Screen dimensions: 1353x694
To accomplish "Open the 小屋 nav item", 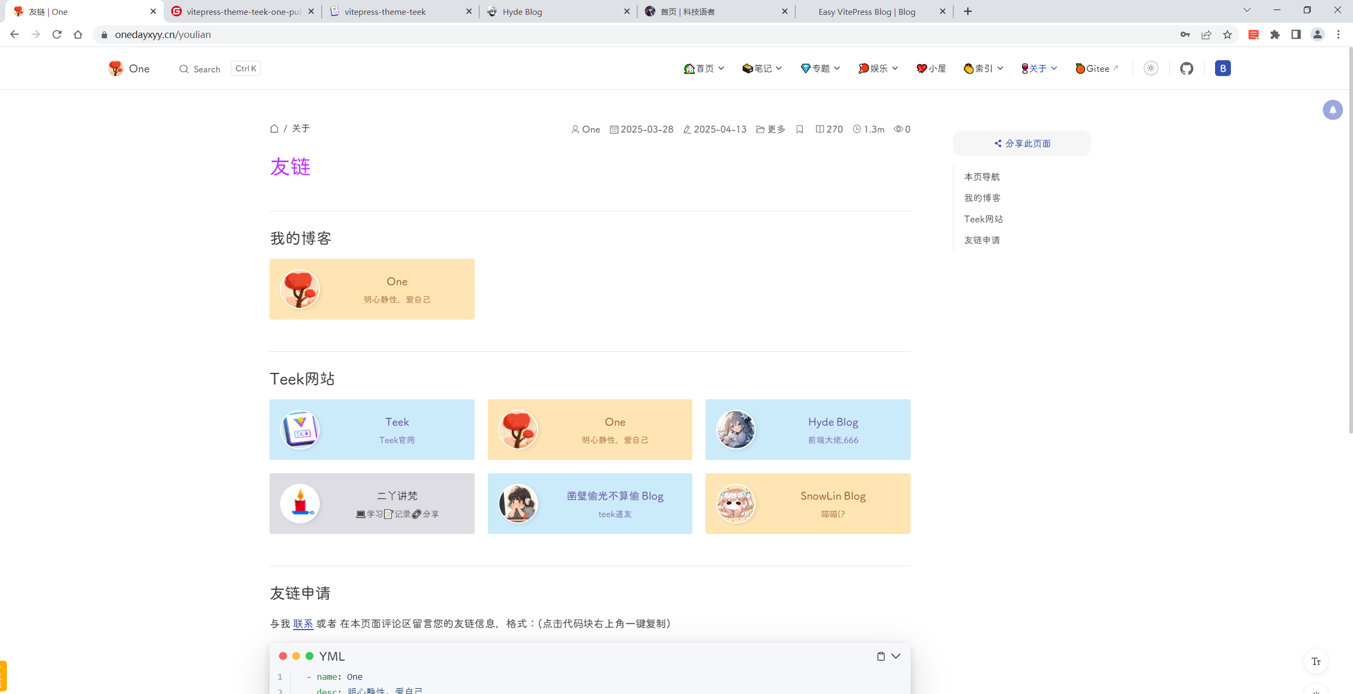I will (931, 69).
